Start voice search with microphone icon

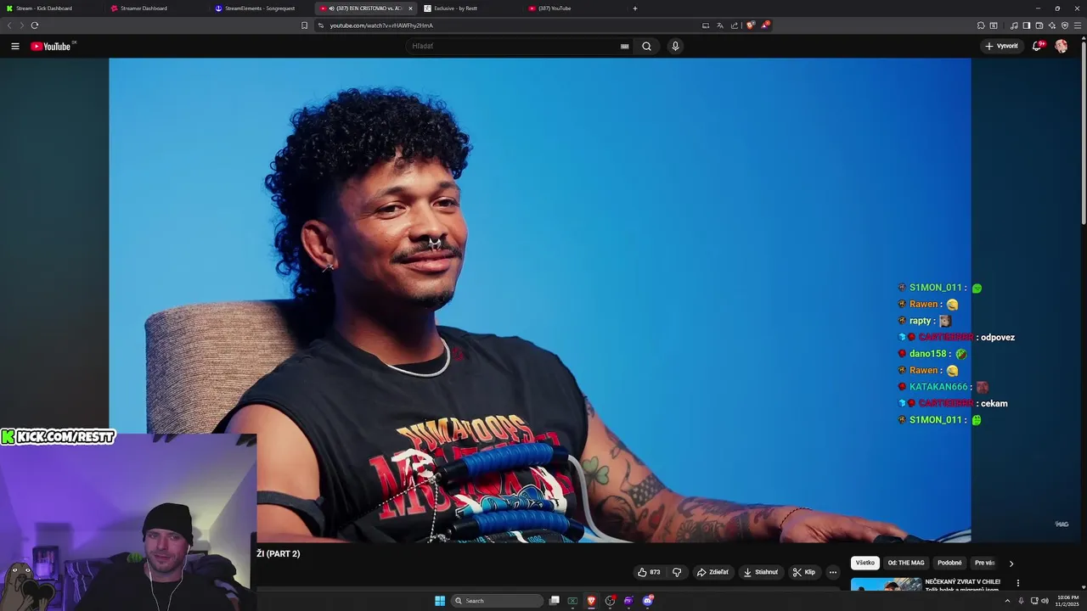(675, 46)
